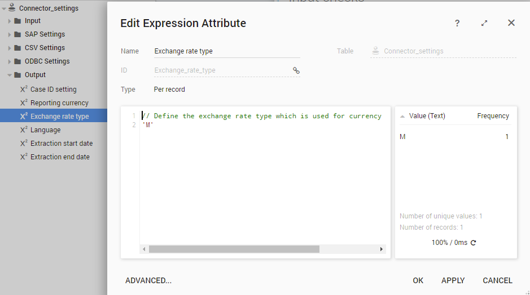Click the expression icon beside Language
This screenshot has height=295, width=530.
point(24,129)
